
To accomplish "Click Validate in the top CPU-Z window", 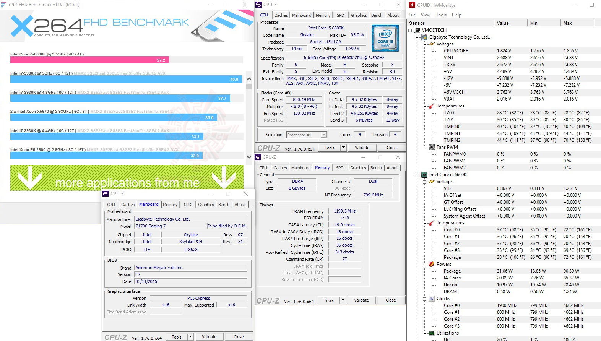I will click(x=362, y=148).
